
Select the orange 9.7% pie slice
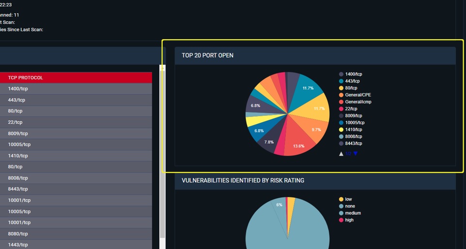point(312,128)
